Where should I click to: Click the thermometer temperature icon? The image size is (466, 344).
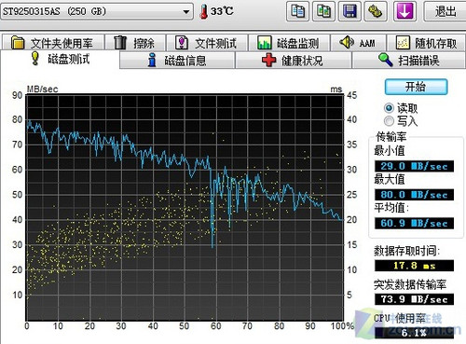[204, 12]
